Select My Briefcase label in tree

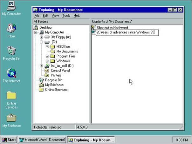pyautogui.click(x=54, y=85)
